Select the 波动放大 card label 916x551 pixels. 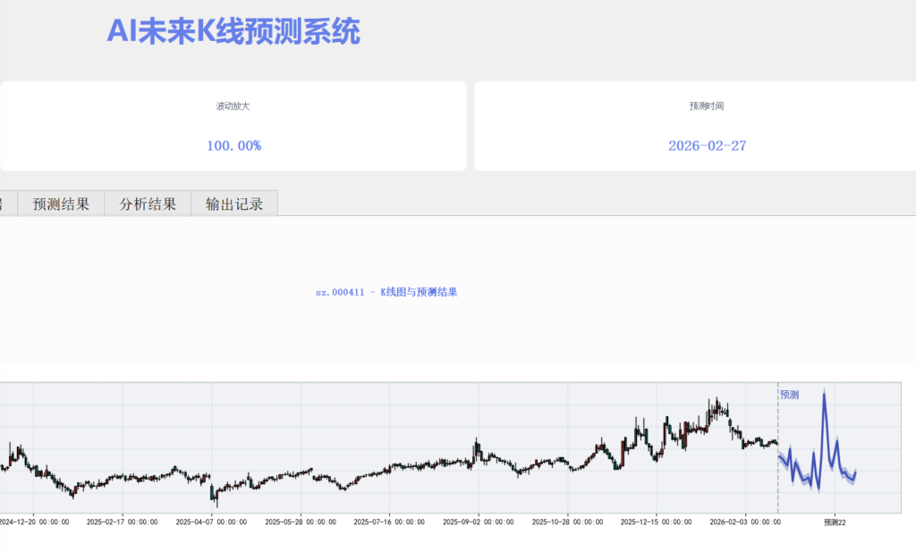[233, 106]
